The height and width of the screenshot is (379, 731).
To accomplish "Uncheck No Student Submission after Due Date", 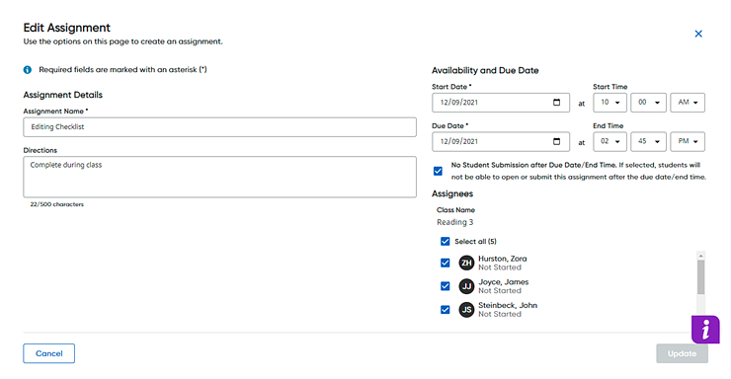I will click(x=438, y=171).
